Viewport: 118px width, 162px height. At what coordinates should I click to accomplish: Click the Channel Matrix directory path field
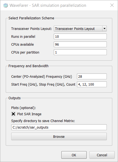(x=59, y=127)
